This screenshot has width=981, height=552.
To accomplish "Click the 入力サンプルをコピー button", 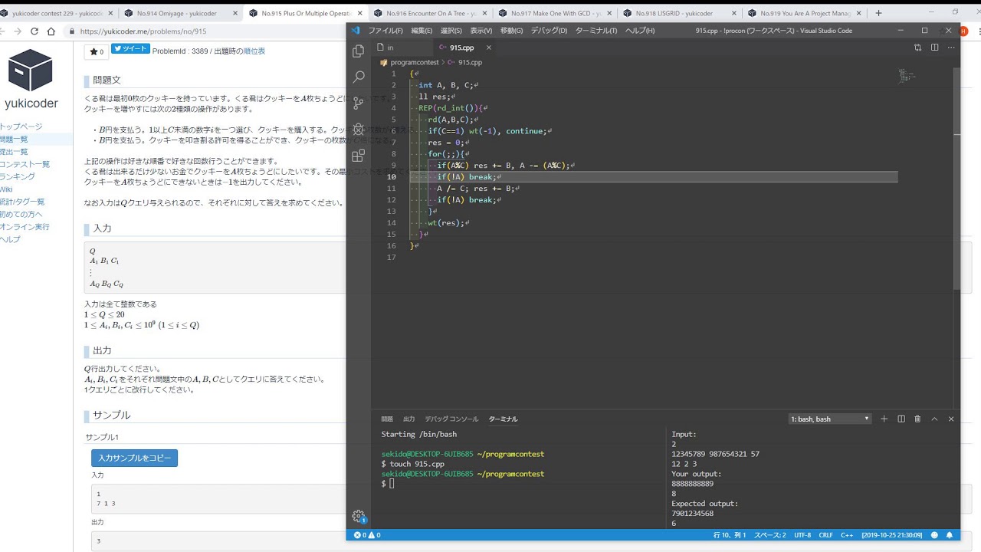I will coord(134,458).
